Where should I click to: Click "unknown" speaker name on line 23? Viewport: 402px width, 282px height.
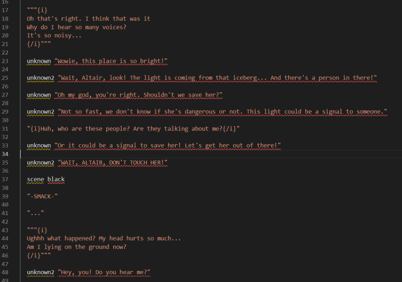[39, 61]
